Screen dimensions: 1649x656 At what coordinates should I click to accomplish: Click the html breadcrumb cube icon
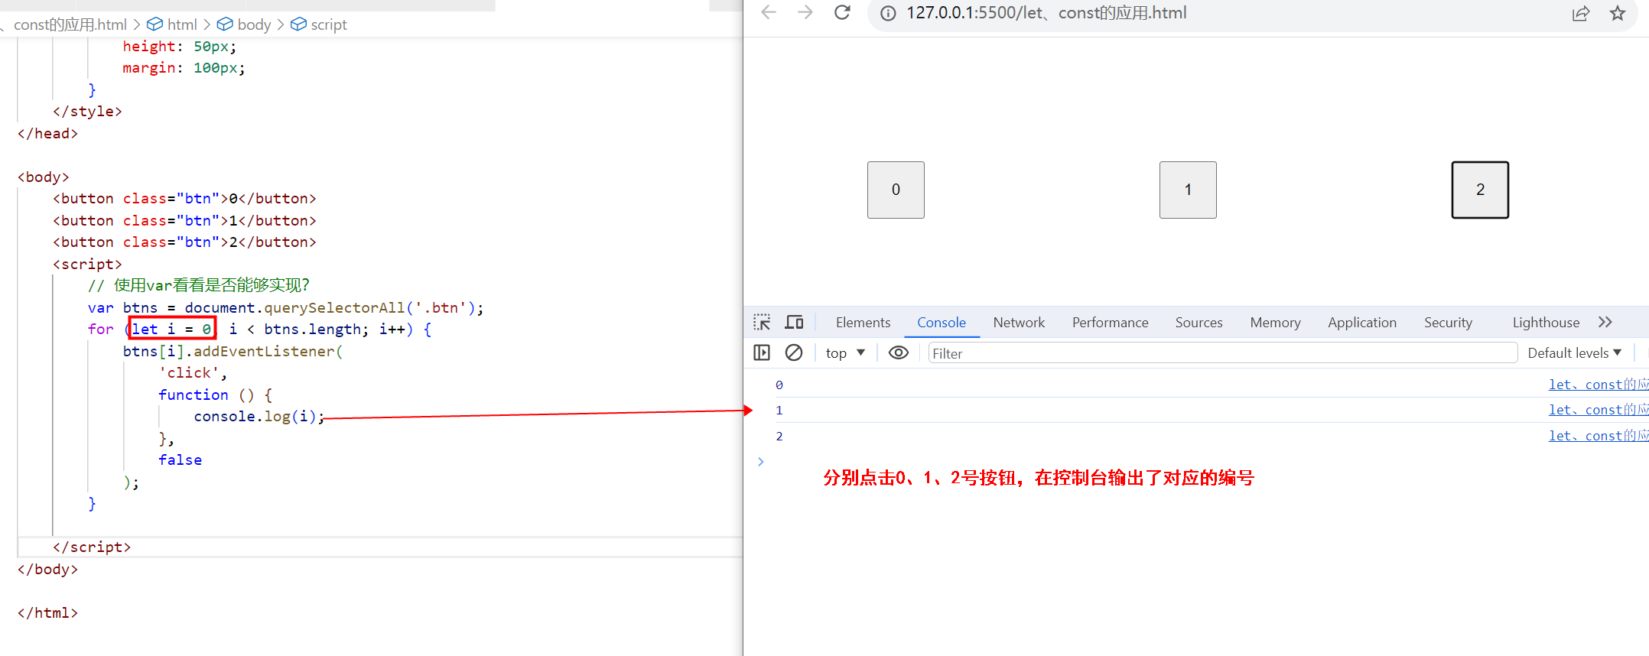(154, 24)
